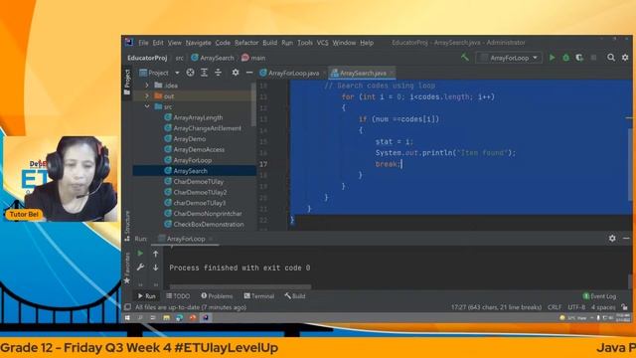Image resolution: width=636 pixels, height=358 pixels.
Task: Open Search Everywhere magnifier icon
Action: tap(611, 58)
